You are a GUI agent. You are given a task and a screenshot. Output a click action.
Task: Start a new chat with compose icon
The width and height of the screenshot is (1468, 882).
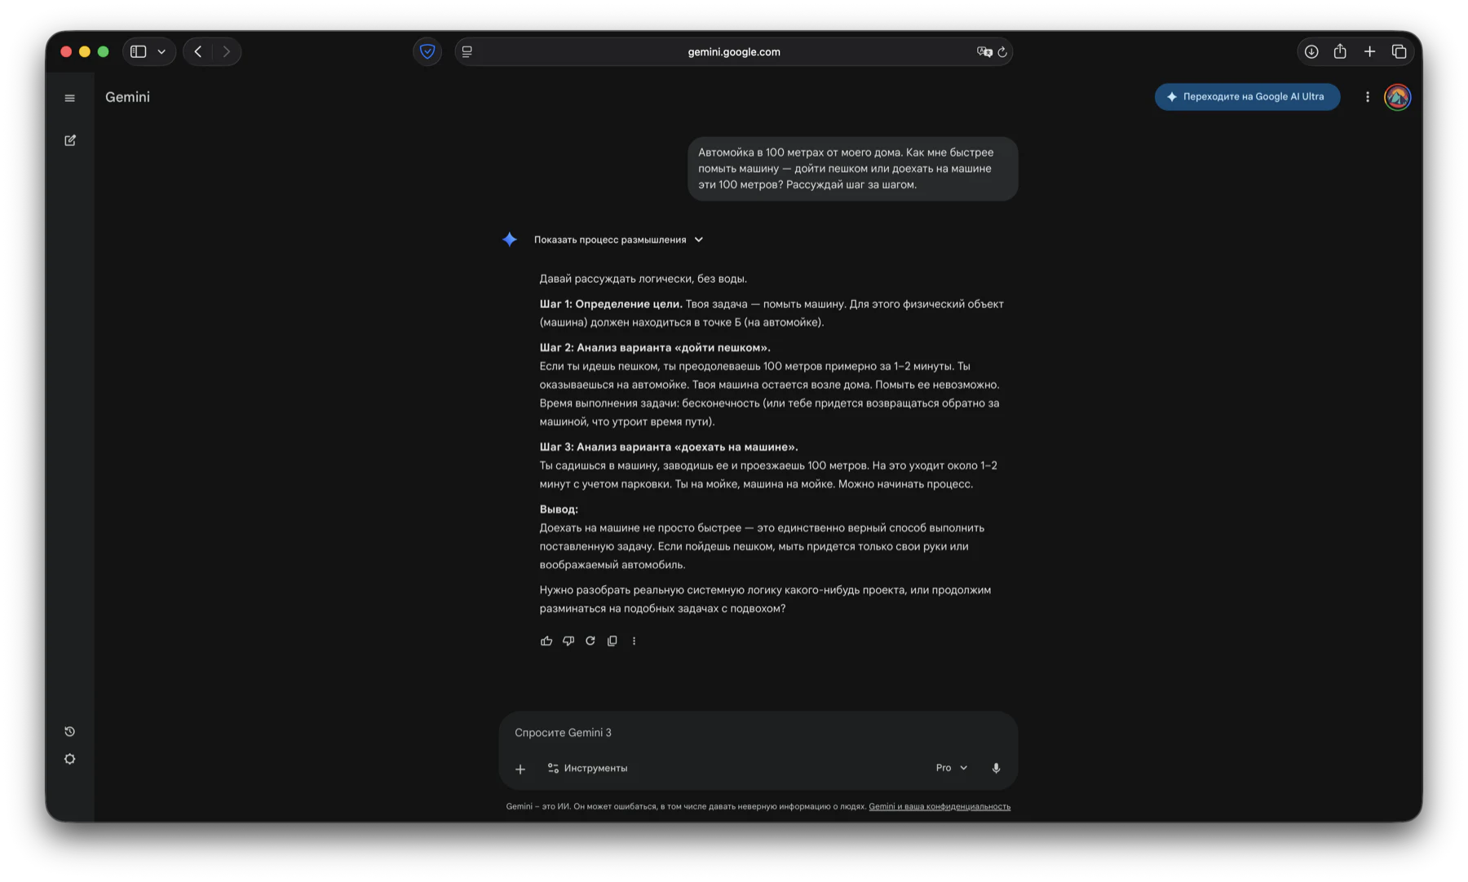point(70,140)
